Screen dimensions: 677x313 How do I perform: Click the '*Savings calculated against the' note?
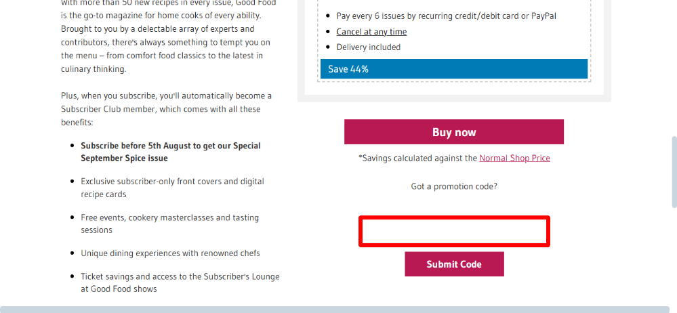pos(418,158)
